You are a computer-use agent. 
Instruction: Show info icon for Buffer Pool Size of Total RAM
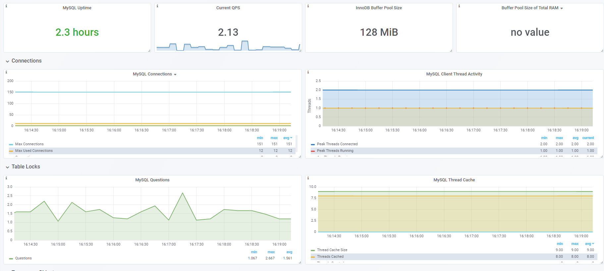(x=459, y=6)
